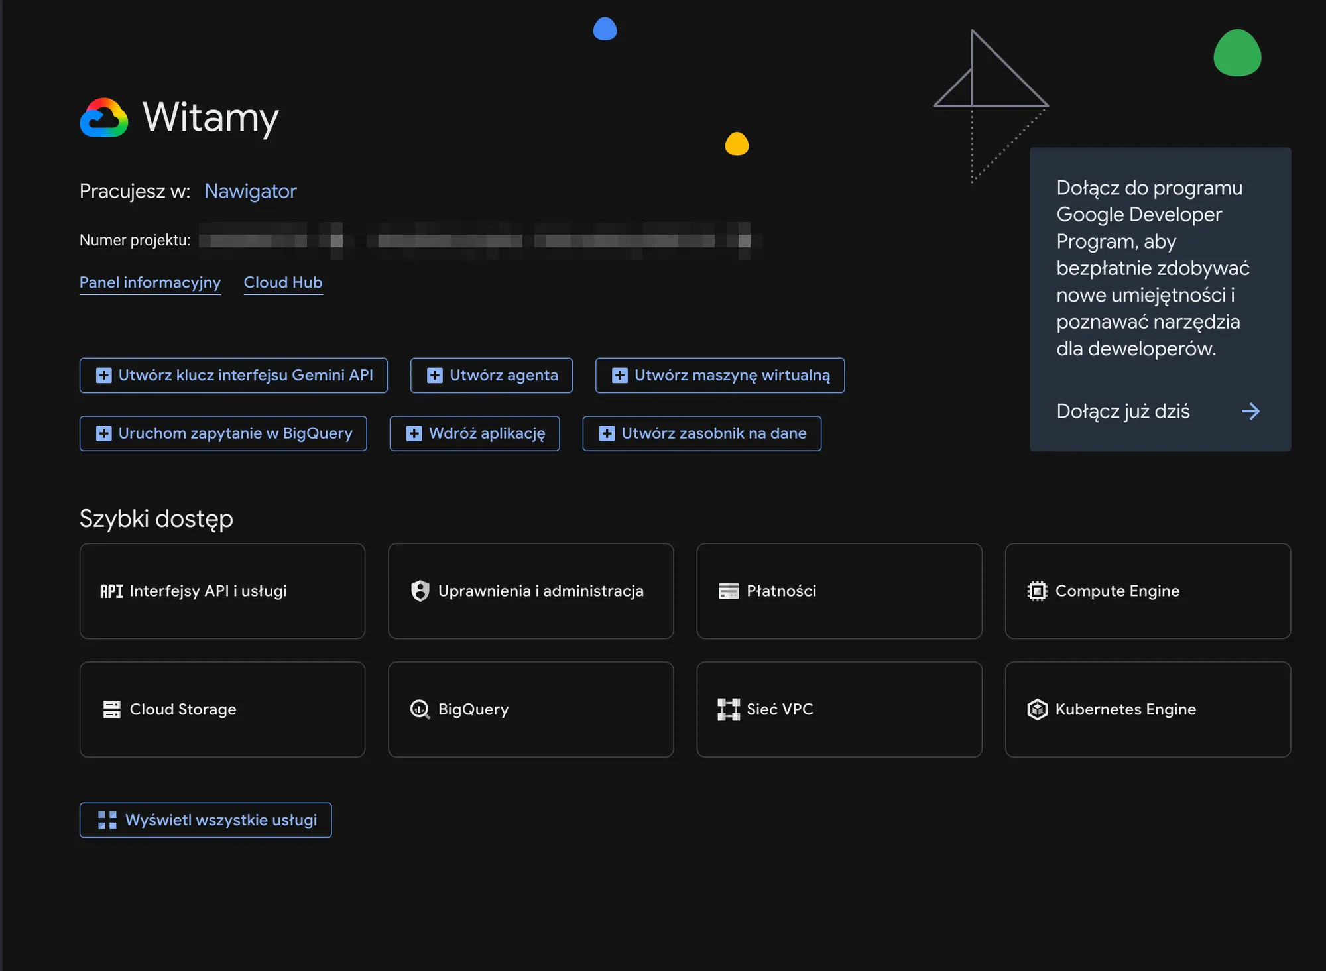Click the Uruchom zapytanie w BigQuery label
The image size is (1326, 971).
pos(235,434)
